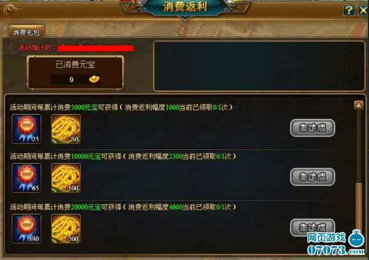This screenshot has width=369, height=260.
Task: Click the gold coin pile showing 50
Action: coord(66,129)
